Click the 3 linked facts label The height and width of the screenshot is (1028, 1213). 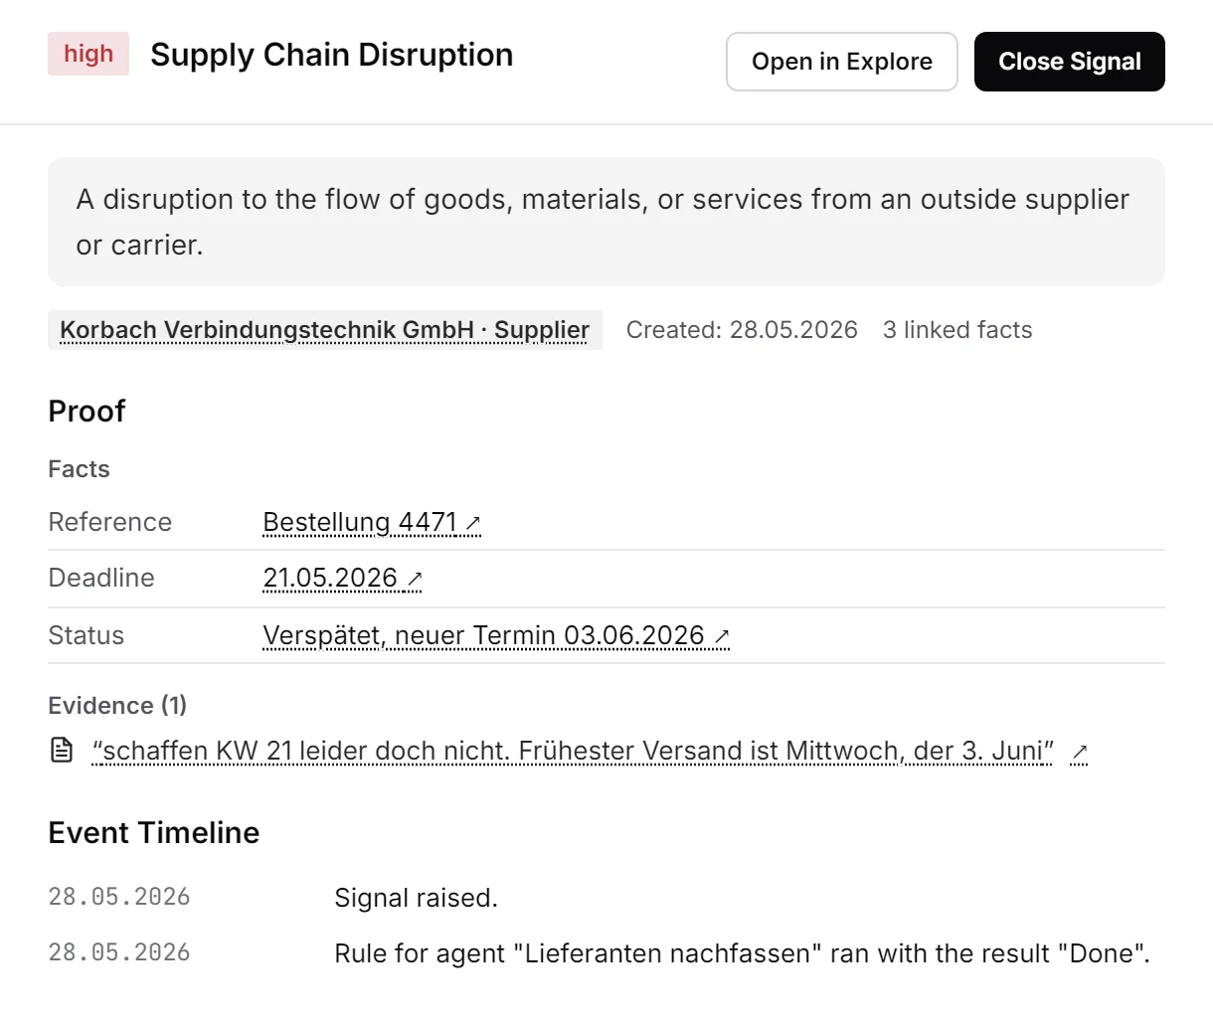pos(957,330)
